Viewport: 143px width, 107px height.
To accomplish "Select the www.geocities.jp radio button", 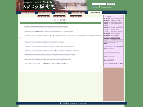I will 100,7.
